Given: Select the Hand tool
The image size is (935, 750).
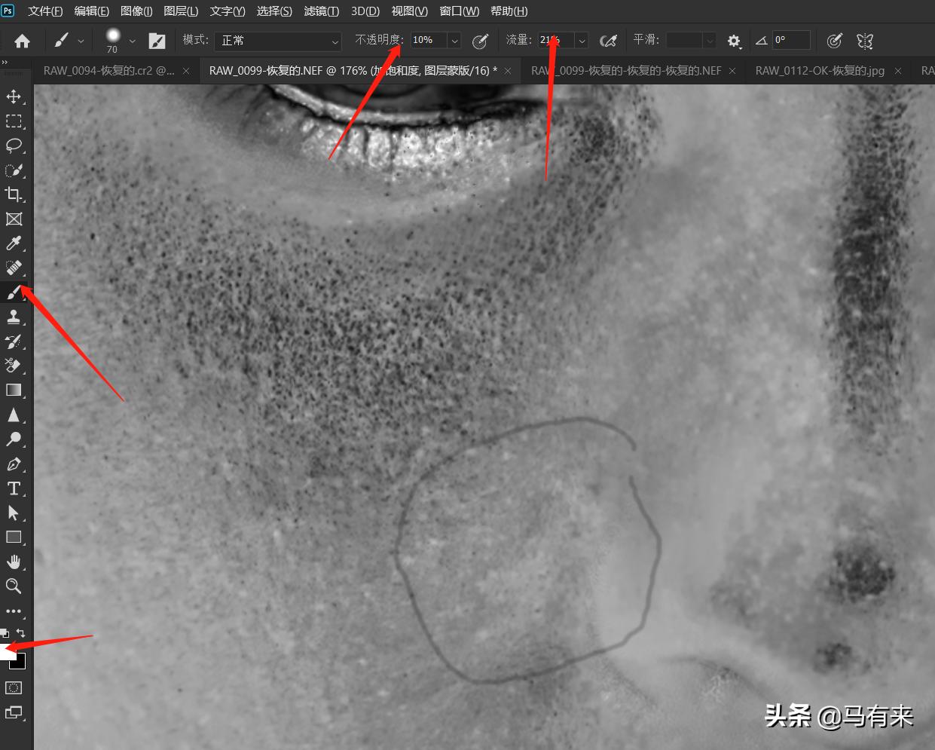Looking at the screenshot, I should (x=14, y=562).
